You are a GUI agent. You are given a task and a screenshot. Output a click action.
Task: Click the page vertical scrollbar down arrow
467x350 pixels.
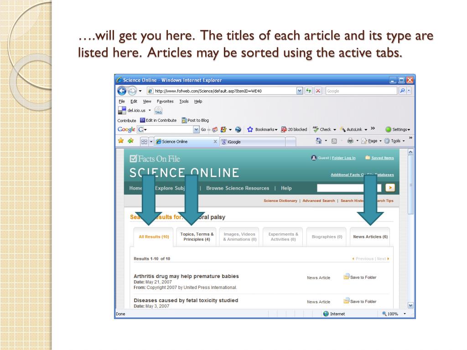410,305
